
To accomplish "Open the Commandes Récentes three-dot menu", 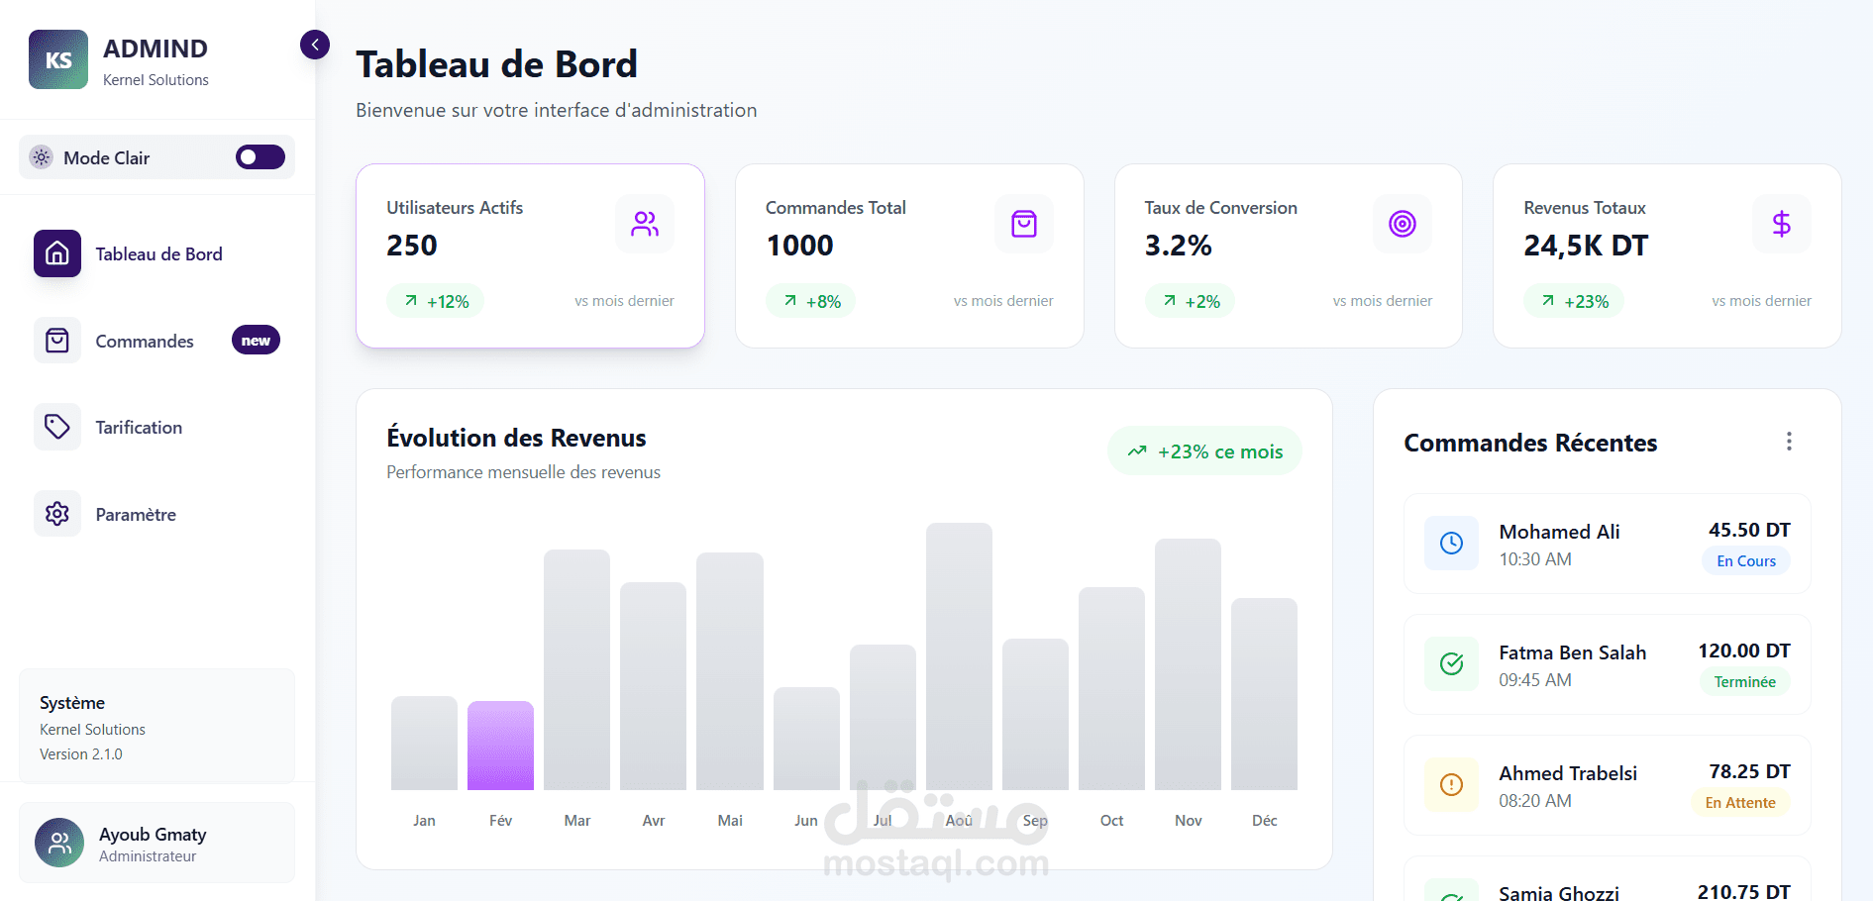I will pyautogui.click(x=1789, y=442).
